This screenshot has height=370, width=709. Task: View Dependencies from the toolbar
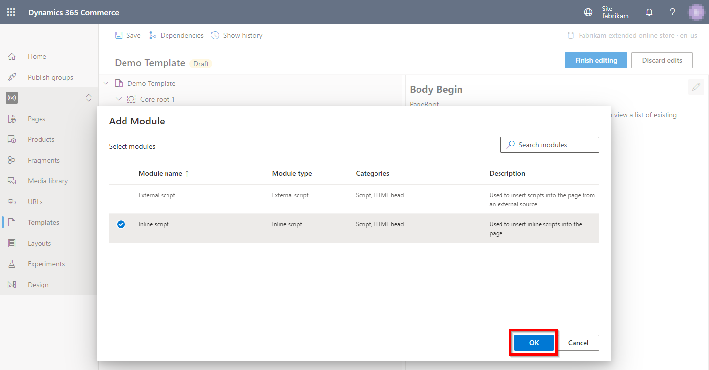click(x=176, y=35)
